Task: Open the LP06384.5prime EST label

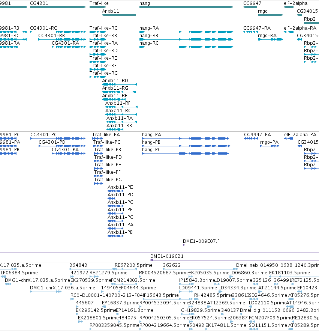Action: pos(19,273)
